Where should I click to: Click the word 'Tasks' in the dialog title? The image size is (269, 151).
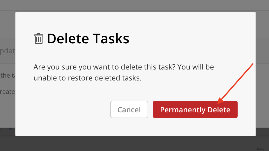(x=111, y=39)
